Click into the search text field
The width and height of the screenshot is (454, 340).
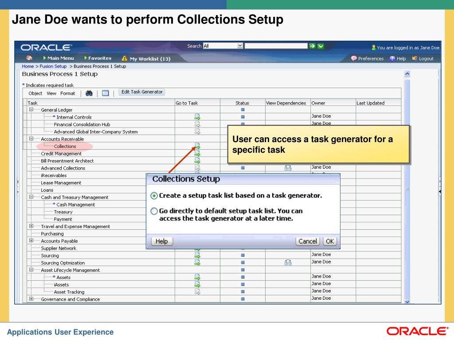tap(276, 46)
